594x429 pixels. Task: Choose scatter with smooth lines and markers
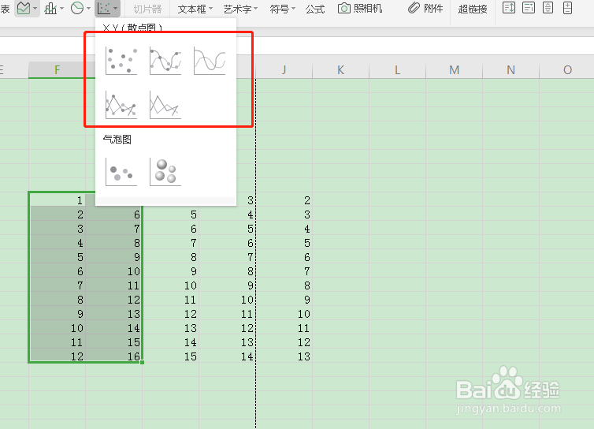coord(165,61)
